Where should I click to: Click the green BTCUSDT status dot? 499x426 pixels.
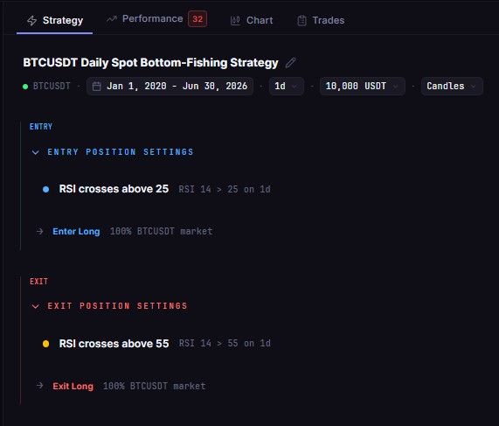pos(25,87)
